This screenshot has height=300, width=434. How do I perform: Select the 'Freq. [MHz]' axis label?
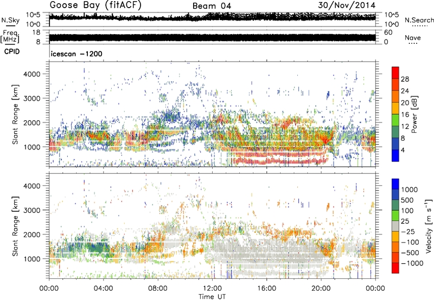(10, 37)
